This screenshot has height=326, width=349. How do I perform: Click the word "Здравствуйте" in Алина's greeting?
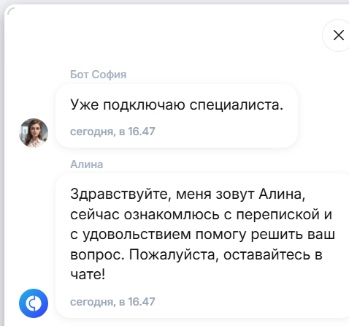tap(120, 194)
